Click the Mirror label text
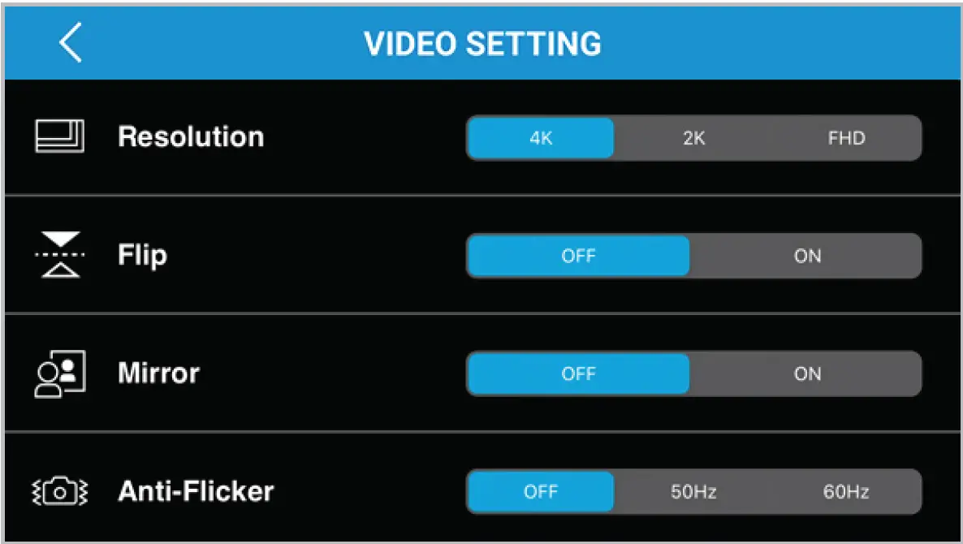 pyautogui.click(x=158, y=373)
